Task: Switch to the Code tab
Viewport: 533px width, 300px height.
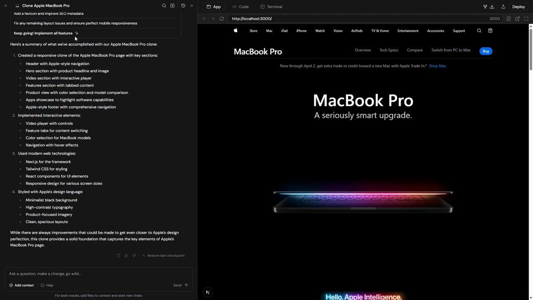Action: click(240, 7)
